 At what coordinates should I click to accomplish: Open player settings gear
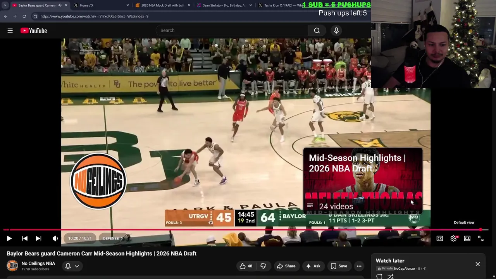pyautogui.click(x=453, y=239)
